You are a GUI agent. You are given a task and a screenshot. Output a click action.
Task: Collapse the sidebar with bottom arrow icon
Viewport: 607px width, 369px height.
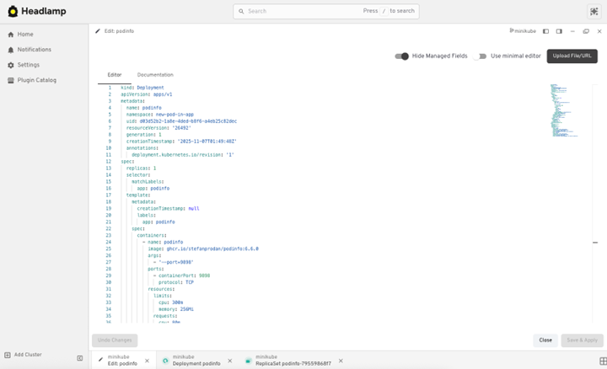(x=80, y=358)
